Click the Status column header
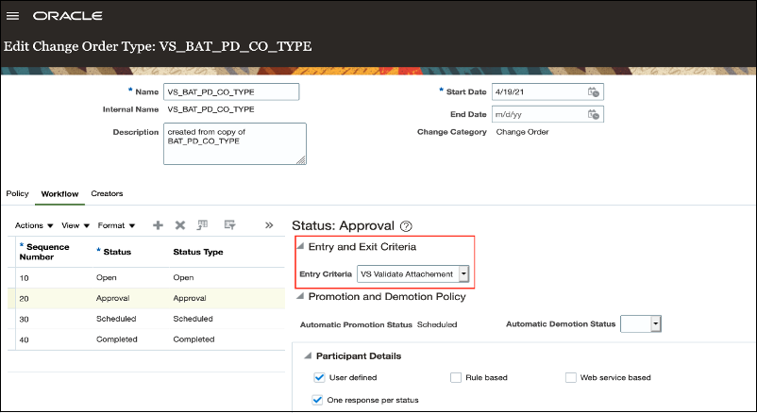 tap(117, 252)
